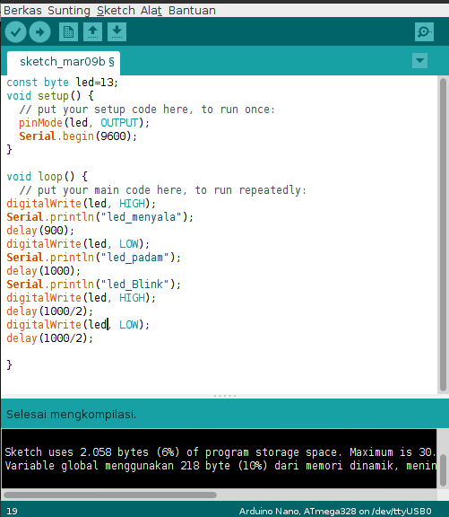The height and width of the screenshot is (517, 449).
Task: Click the 'void setup() {' line
Action: tap(50, 96)
